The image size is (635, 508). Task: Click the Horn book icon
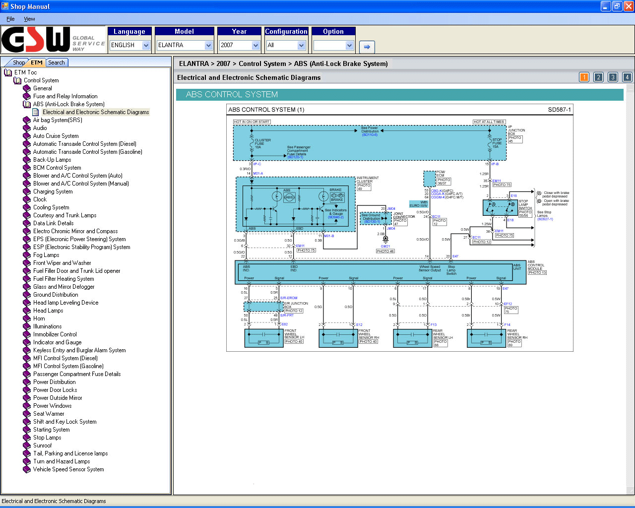pos(27,318)
